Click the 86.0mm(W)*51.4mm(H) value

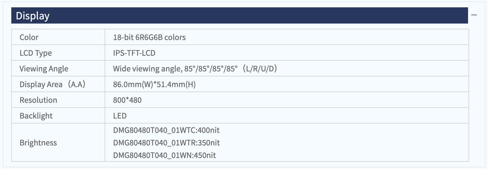click(154, 84)
